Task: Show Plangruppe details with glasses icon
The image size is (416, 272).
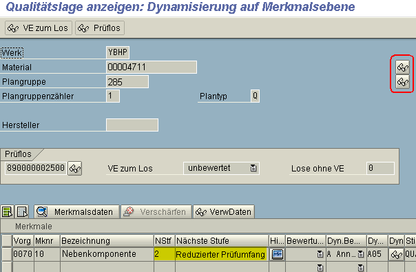Action: [402, 82]
